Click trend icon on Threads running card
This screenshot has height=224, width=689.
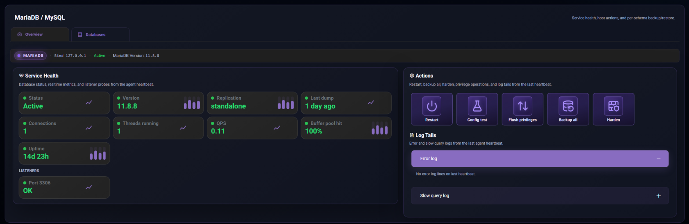[x=183, y=128]
